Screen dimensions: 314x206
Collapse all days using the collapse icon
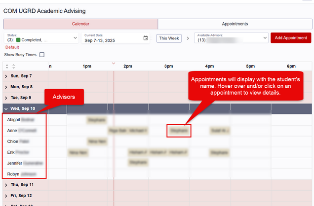tap(7, 67)
